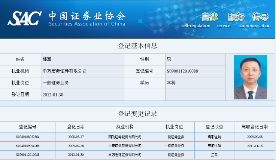Click the 性别 label cell

pyautogui.click(x=145, y=59)
